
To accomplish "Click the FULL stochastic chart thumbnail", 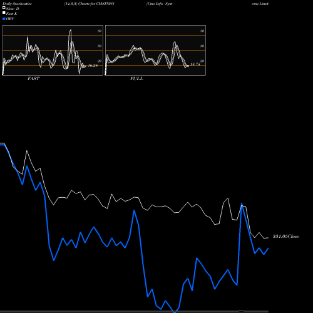I will (155, 50).
